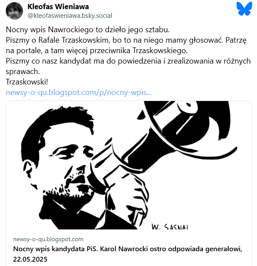Screen dimensions: 257x266
Task: Click the text line "Trzaskowski!"
Action: 27,82
